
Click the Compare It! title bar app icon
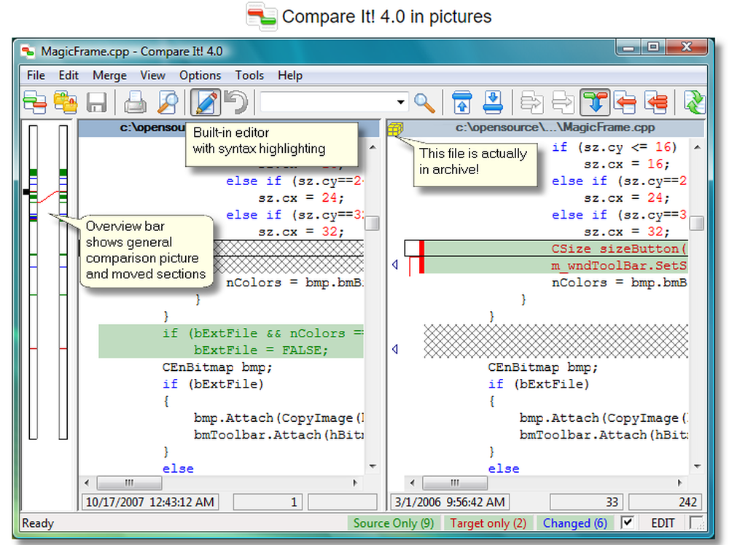tap(28, 51)
